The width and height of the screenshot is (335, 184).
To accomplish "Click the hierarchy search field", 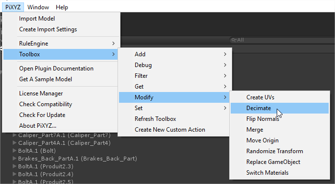I will [x=282, y=40].
